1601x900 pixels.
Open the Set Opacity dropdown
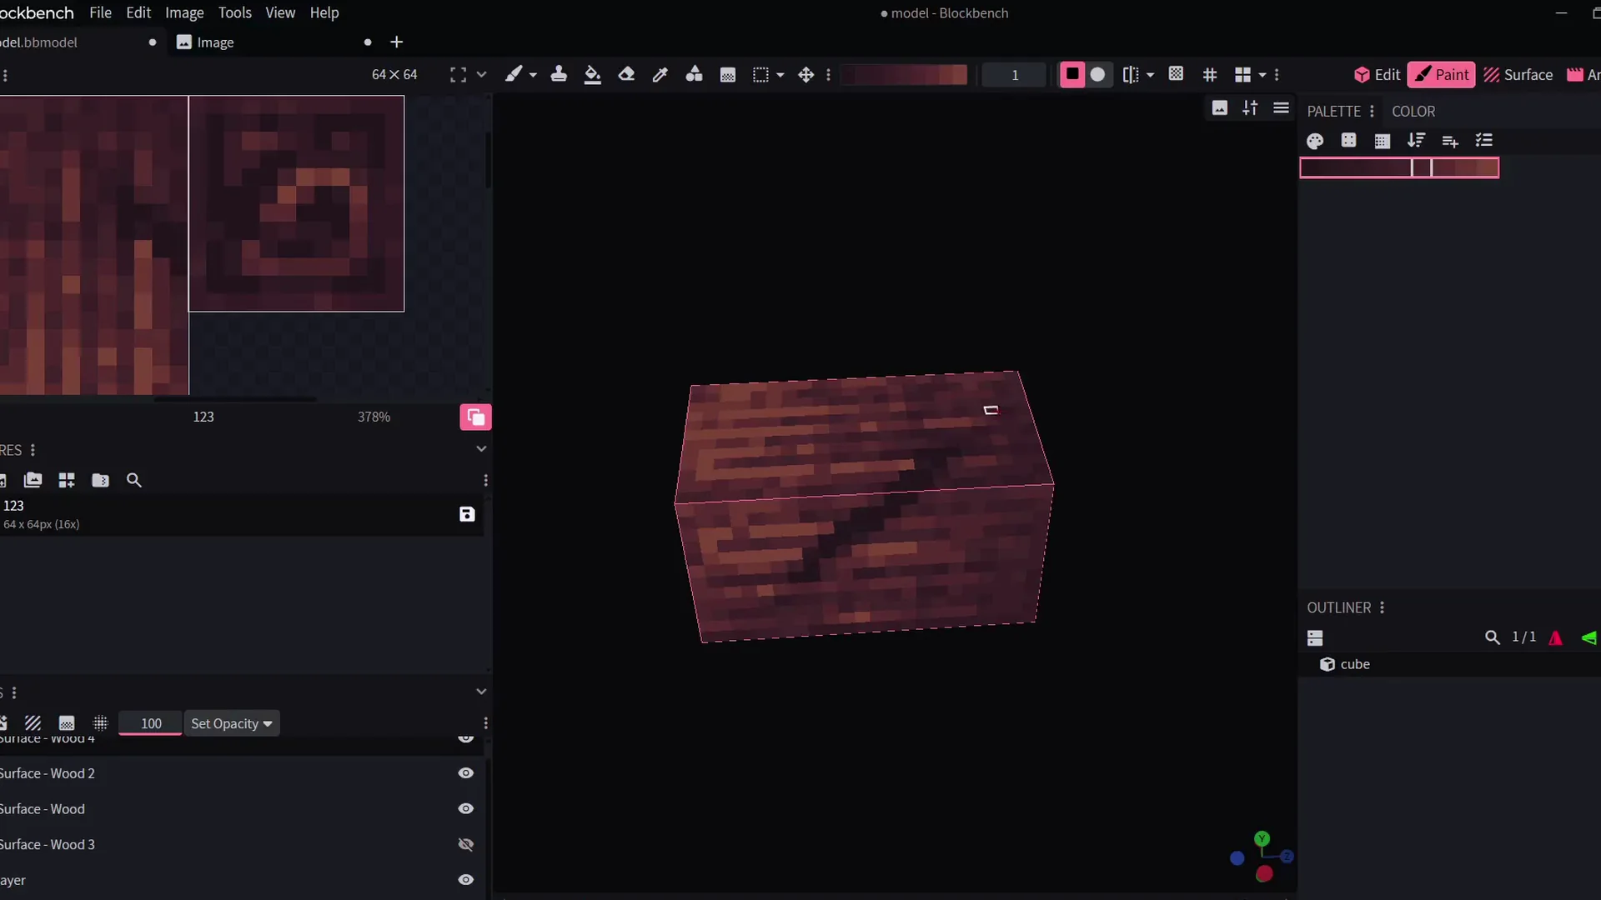point(232,723)
